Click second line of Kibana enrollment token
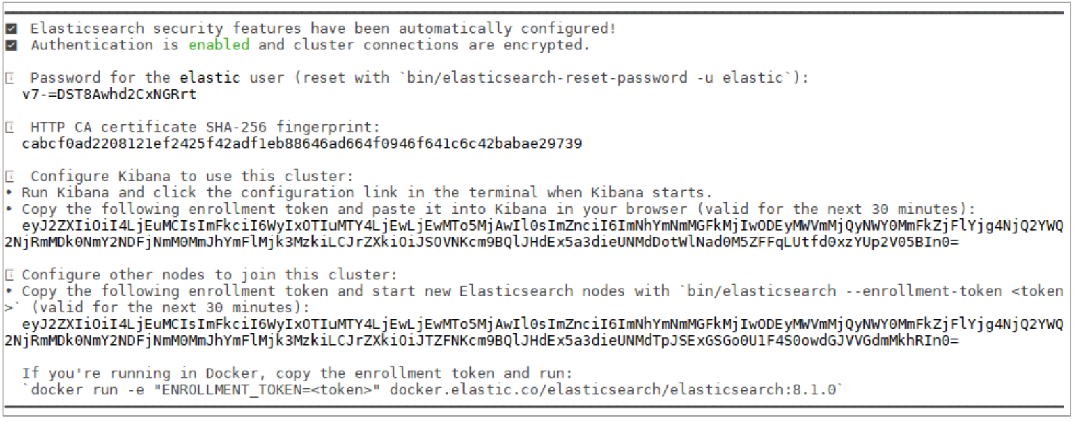The width and height of the screenshot is (1078, 422). click(x=482, y=242)
